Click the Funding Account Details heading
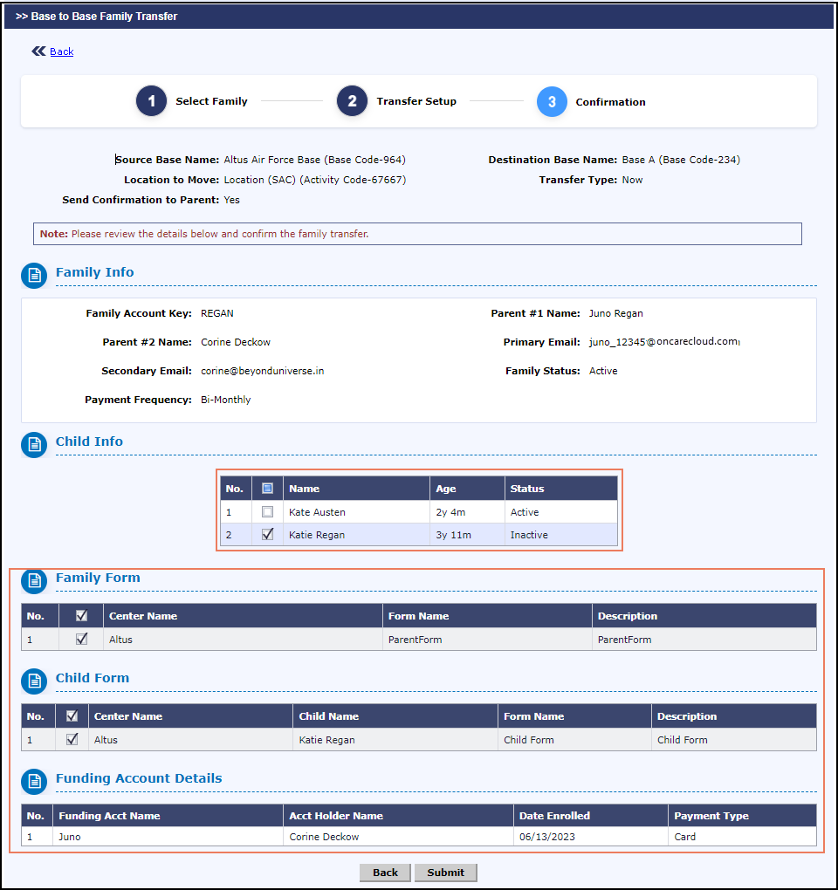 point(139,778)
